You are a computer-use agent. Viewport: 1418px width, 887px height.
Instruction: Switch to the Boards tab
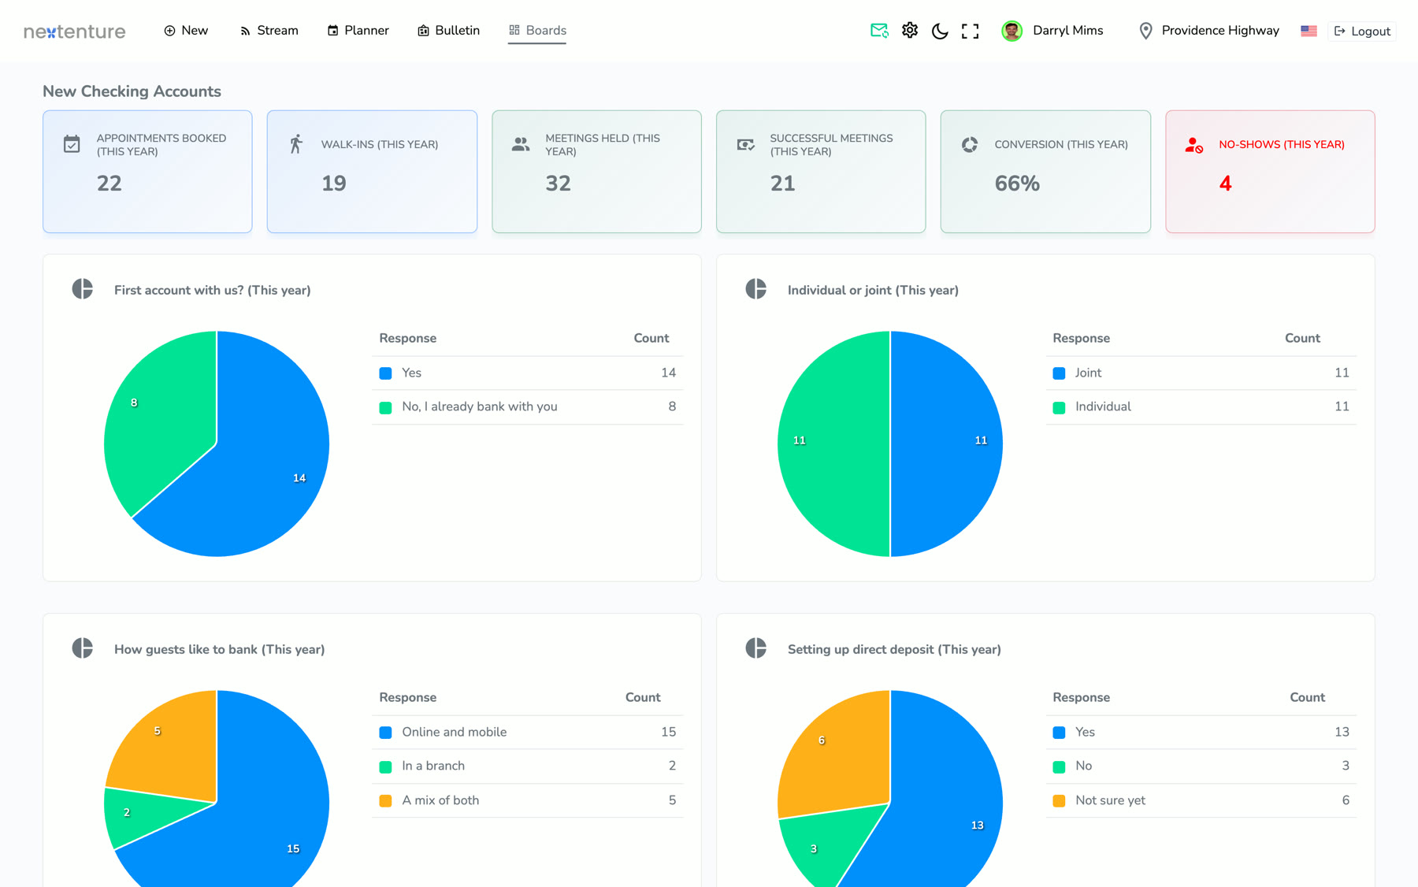[537, 31]
